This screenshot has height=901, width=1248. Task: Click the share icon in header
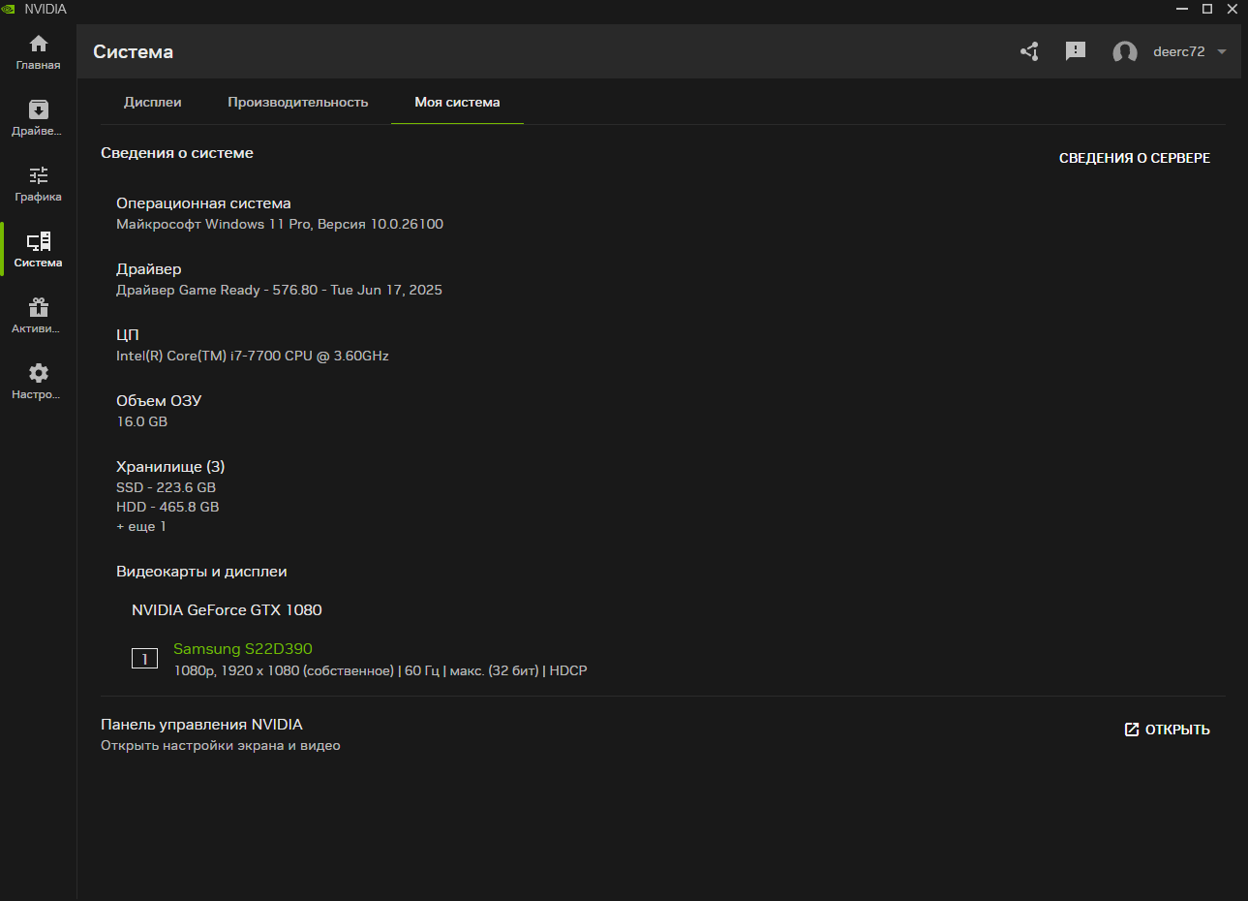pyautogui.click(x=1029, y=51)
